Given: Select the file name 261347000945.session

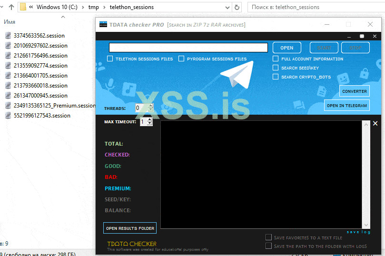Looking at the screenshot, I should pos(40,96).
